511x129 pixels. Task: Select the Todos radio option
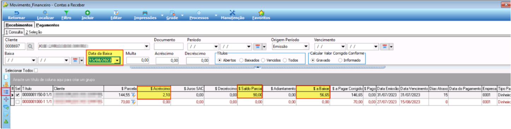(285, 60)
